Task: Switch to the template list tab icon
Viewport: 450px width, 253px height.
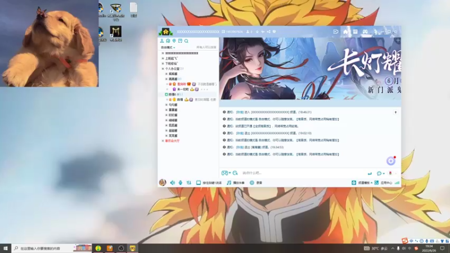Action: pyautogui.click(x=355, y=31)
